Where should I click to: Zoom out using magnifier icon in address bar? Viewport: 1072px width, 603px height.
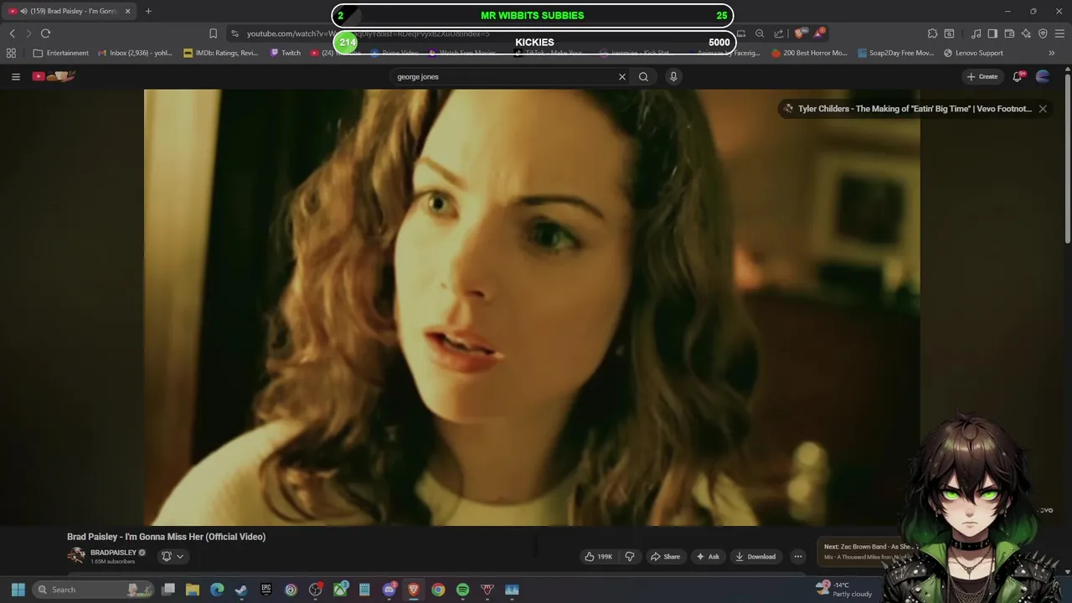pos(760,33)
